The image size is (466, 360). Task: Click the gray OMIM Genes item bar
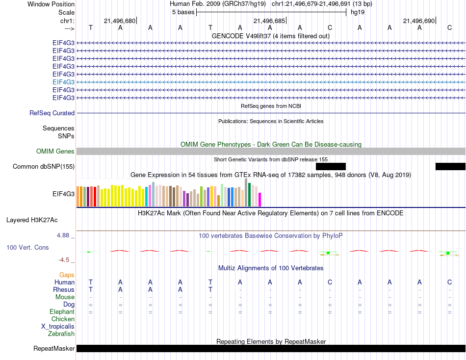(x=271, y=152)
